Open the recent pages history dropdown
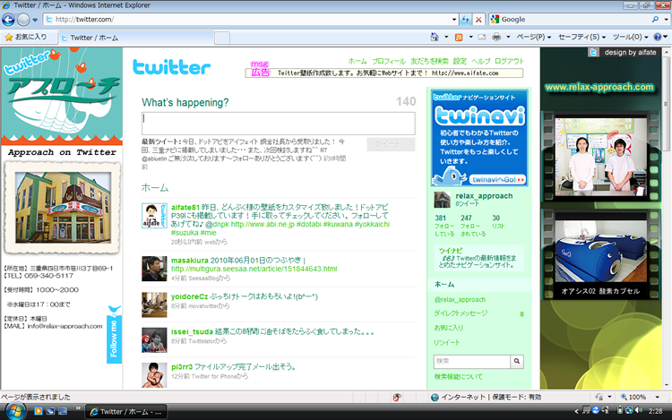The image size is (672, 420). click(x=35, y=20)
